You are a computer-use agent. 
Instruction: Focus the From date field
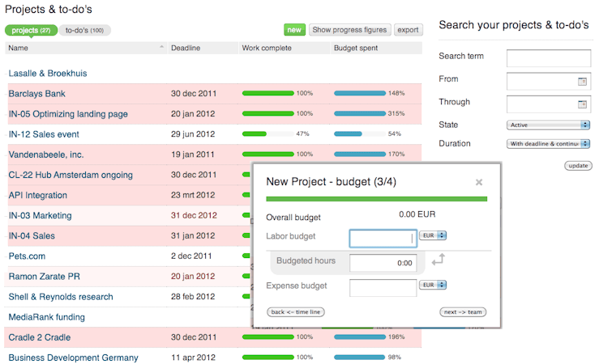click(549, 81)
